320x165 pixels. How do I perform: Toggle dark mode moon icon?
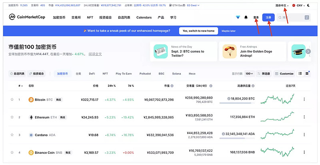[308, 5]
